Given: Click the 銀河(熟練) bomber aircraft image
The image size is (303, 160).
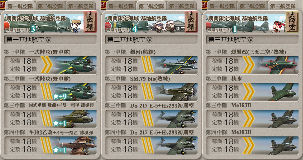Looking at the screenshot, I should (175, 65).
